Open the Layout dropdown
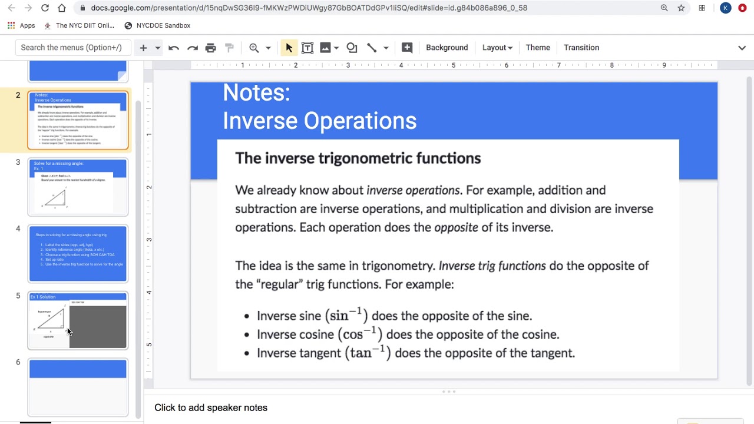The height and width of the screenshot is (424, 754). pyautogui.click(x=497, y=48)
